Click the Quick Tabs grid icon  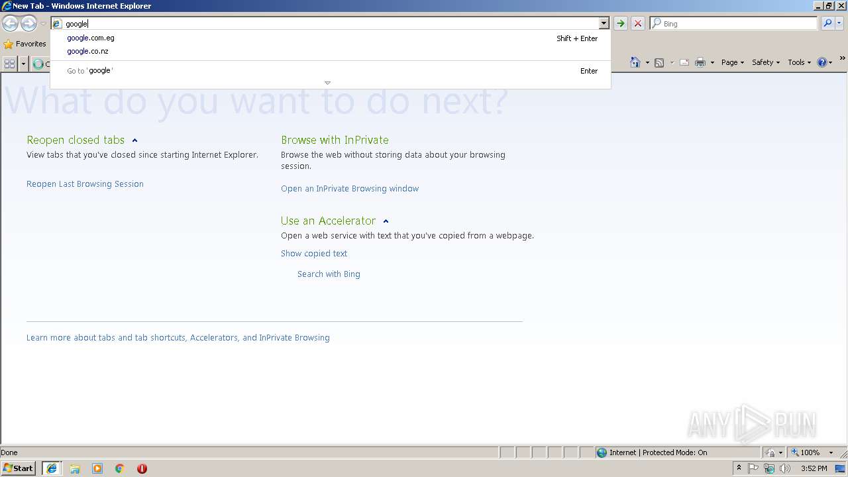(x=9, y=64)
